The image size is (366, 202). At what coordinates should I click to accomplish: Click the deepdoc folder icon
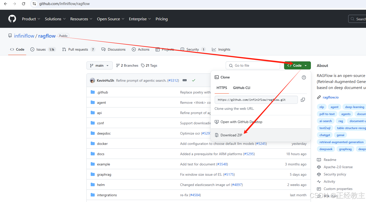click(93, 133)
